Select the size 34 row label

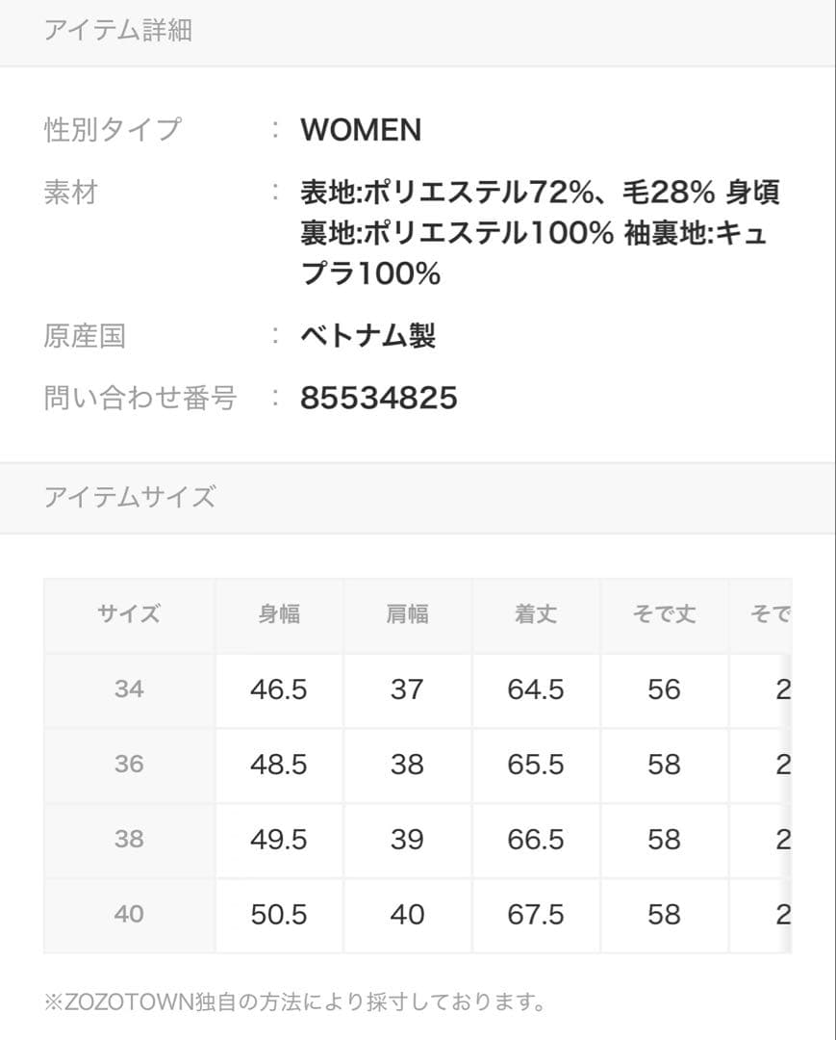(129, 689)
